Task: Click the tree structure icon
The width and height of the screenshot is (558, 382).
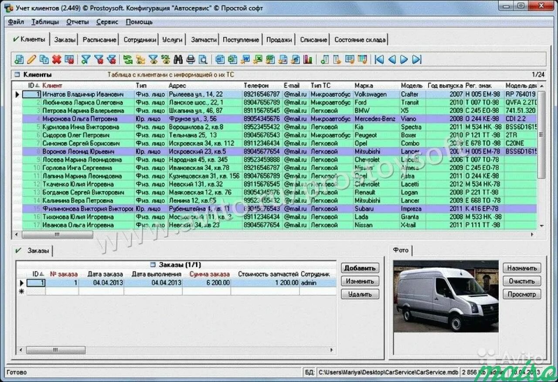Action: click(x=140, y=59)
